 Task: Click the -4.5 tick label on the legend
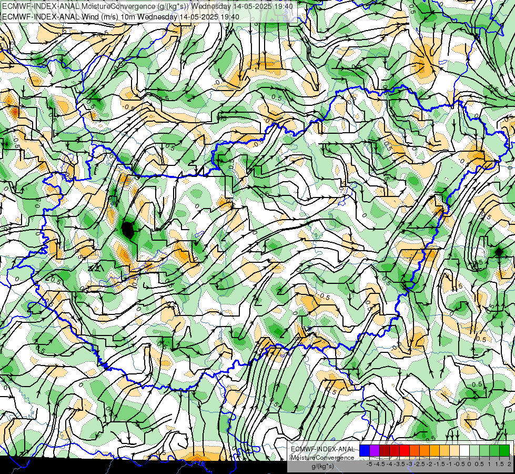pyautogui.click(x=379, y=464)
